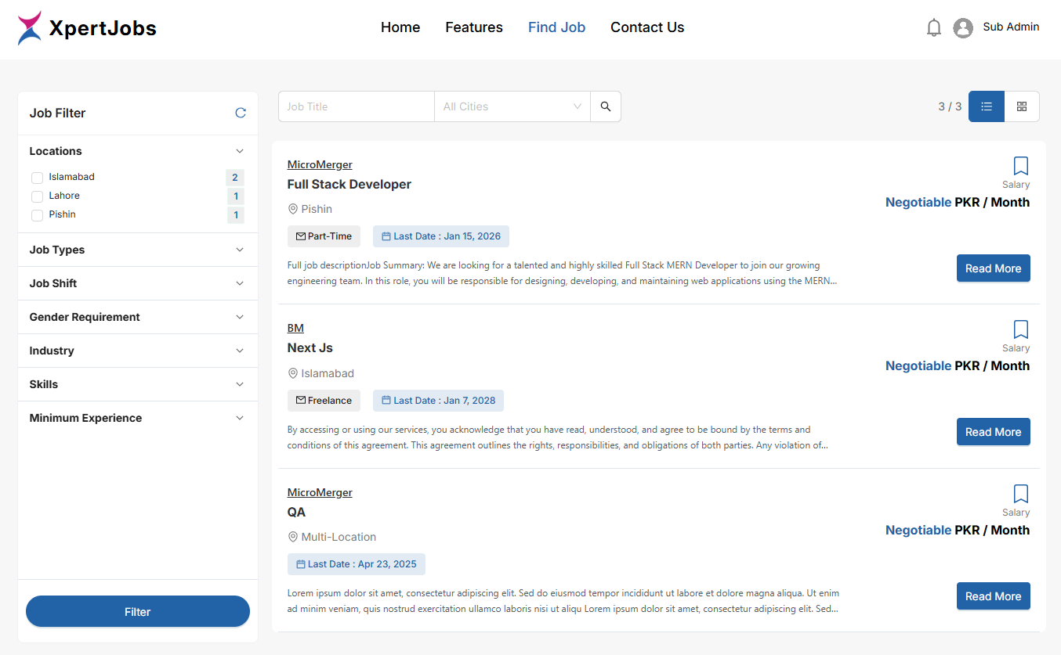This screenshot has width=1061, height=655.
Task: Open the BM company link
Action: [295, 328]
